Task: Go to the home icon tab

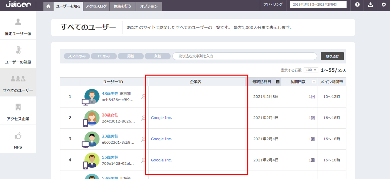Action: (48, 6)
